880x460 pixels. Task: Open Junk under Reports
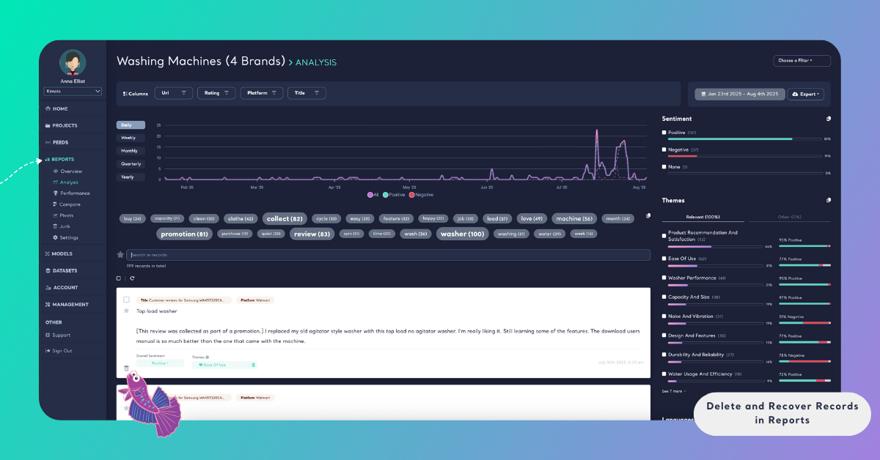click(x=61, y=226)
